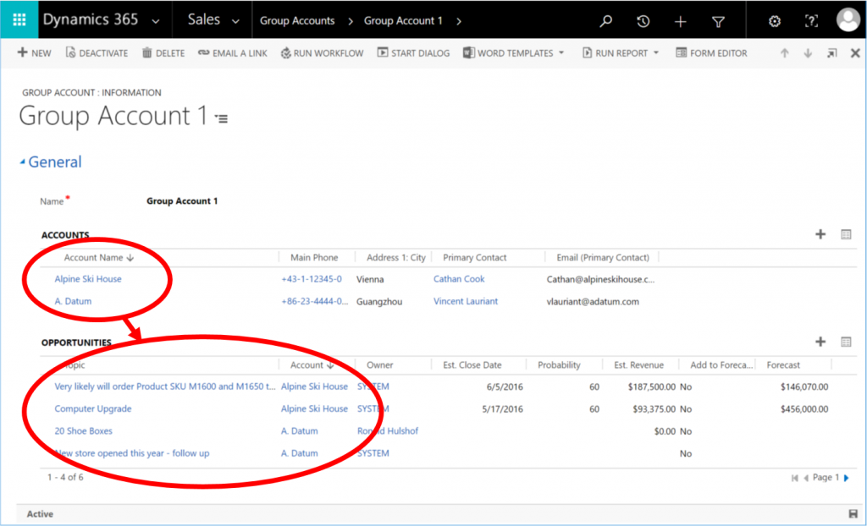Click the Name field value Group Account 1
Image resolution: width=867 pixels, height=526 pixels.
click(x=182, y=201)
